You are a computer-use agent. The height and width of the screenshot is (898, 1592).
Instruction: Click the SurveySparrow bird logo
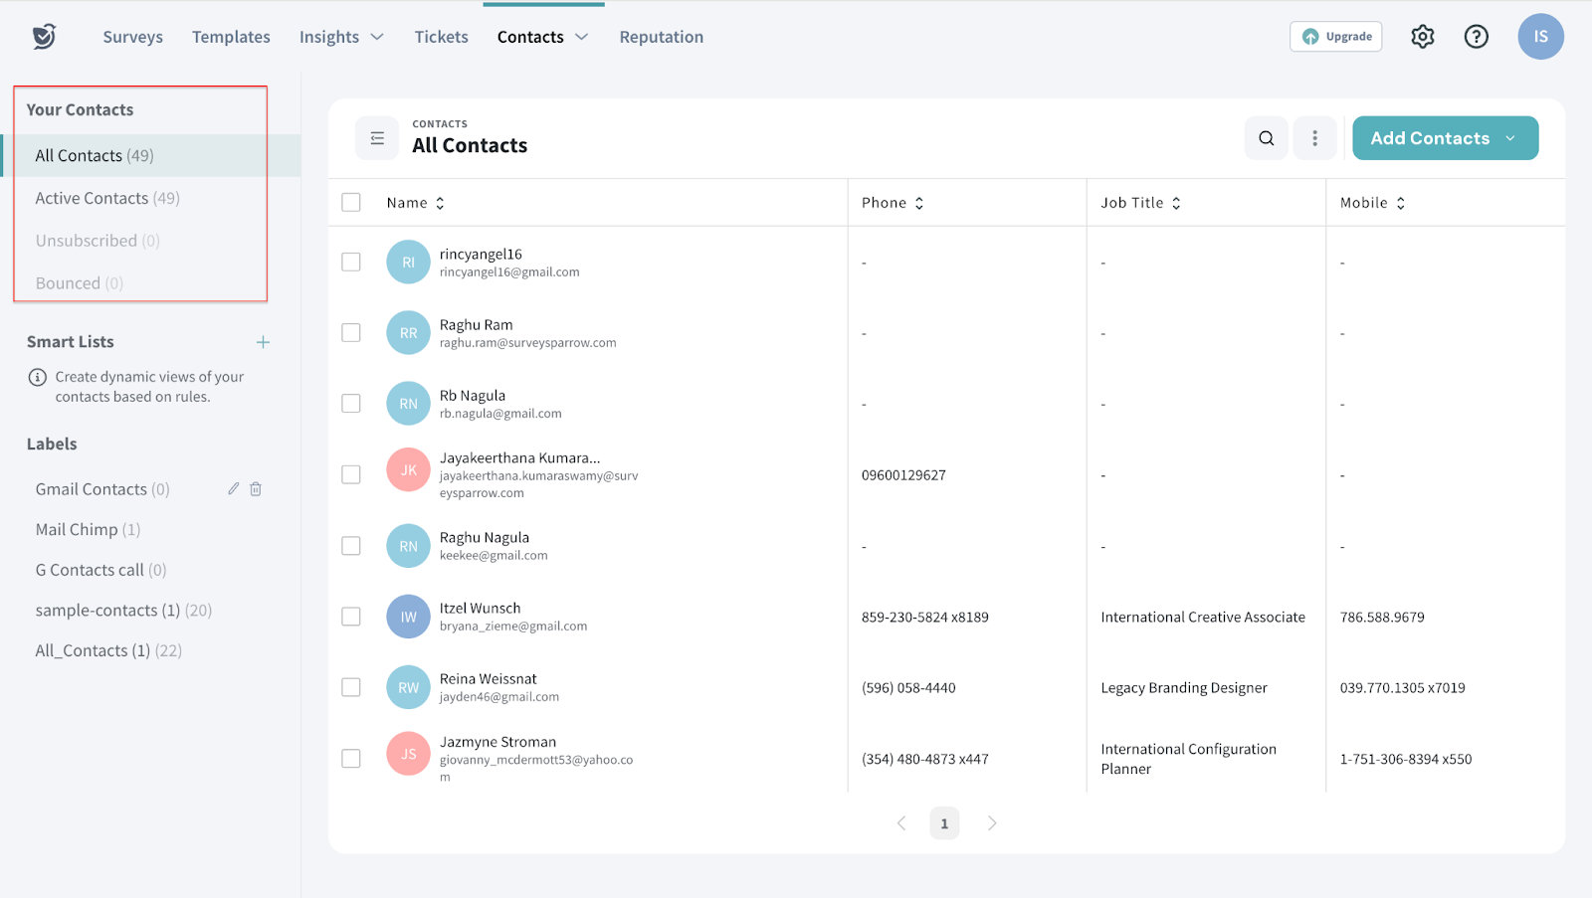tap(44, 37)
